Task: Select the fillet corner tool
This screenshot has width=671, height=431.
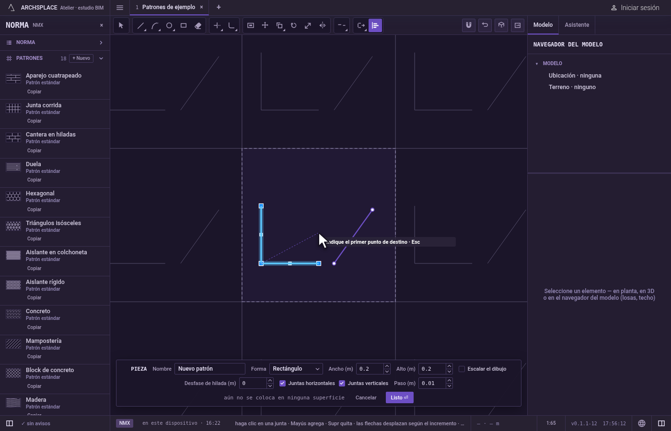Action: pyautogui.click(x=231, y=25)
